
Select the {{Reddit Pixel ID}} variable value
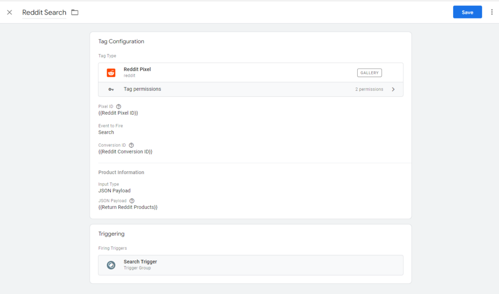pos(118,113)
